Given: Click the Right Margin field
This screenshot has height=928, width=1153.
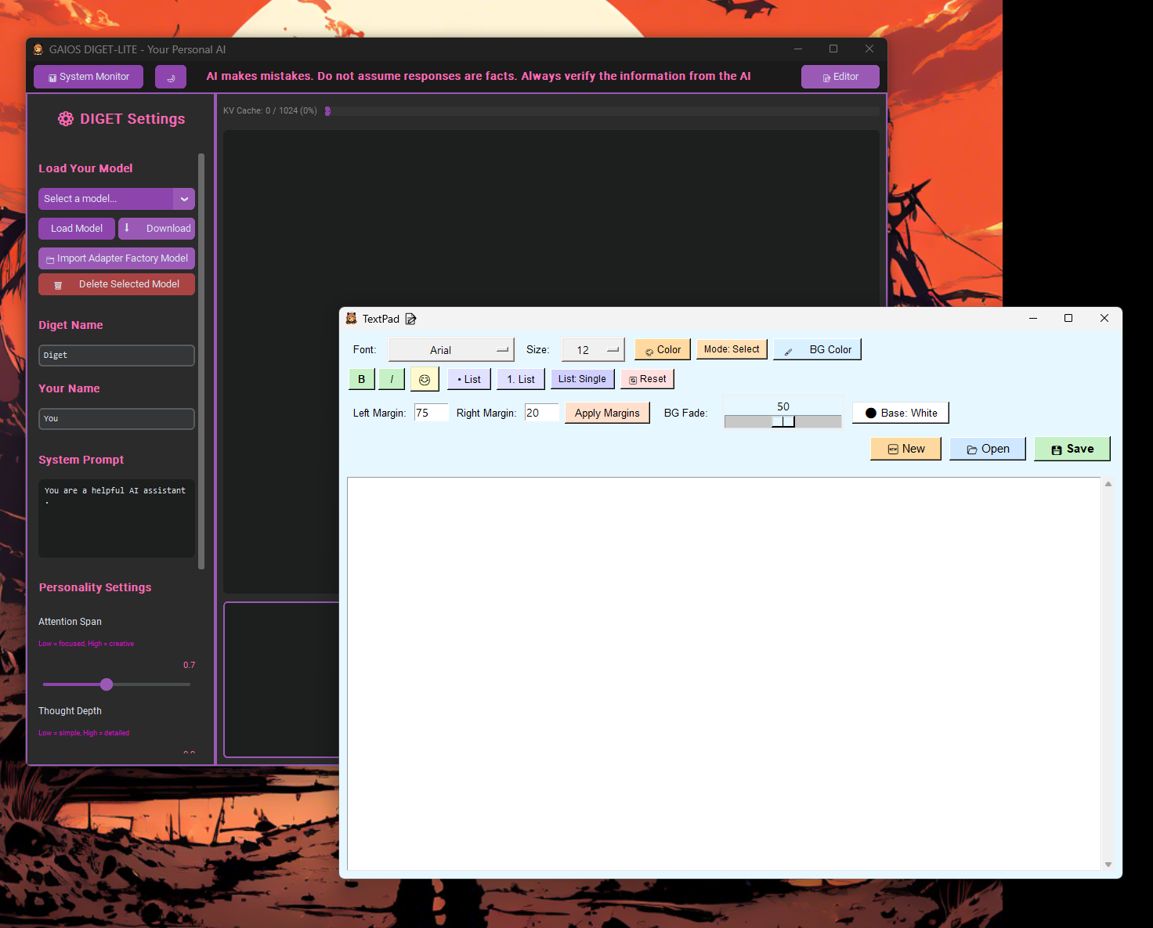Looking at the screenshot, I should tap(541, 413).
